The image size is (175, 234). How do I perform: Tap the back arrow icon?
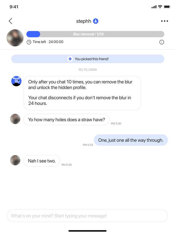pos(10,21)
